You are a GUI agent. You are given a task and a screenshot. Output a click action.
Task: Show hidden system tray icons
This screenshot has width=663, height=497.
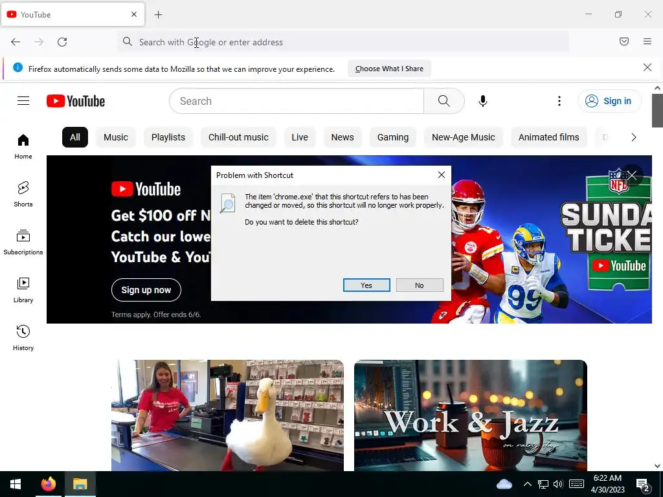[527, 484]
